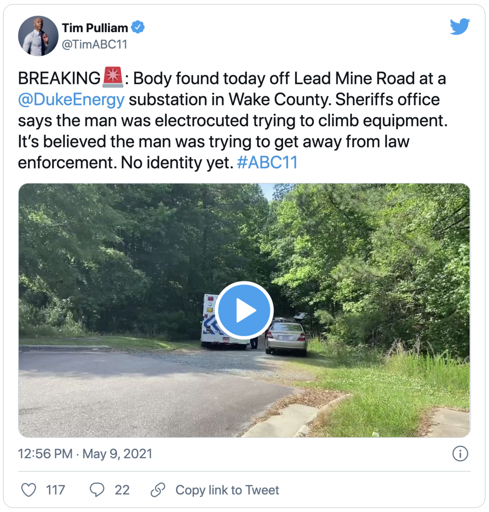Screen dimensions: 489x512
Task: Open the #ABC11 hashtag
Action: coord(267,163)
